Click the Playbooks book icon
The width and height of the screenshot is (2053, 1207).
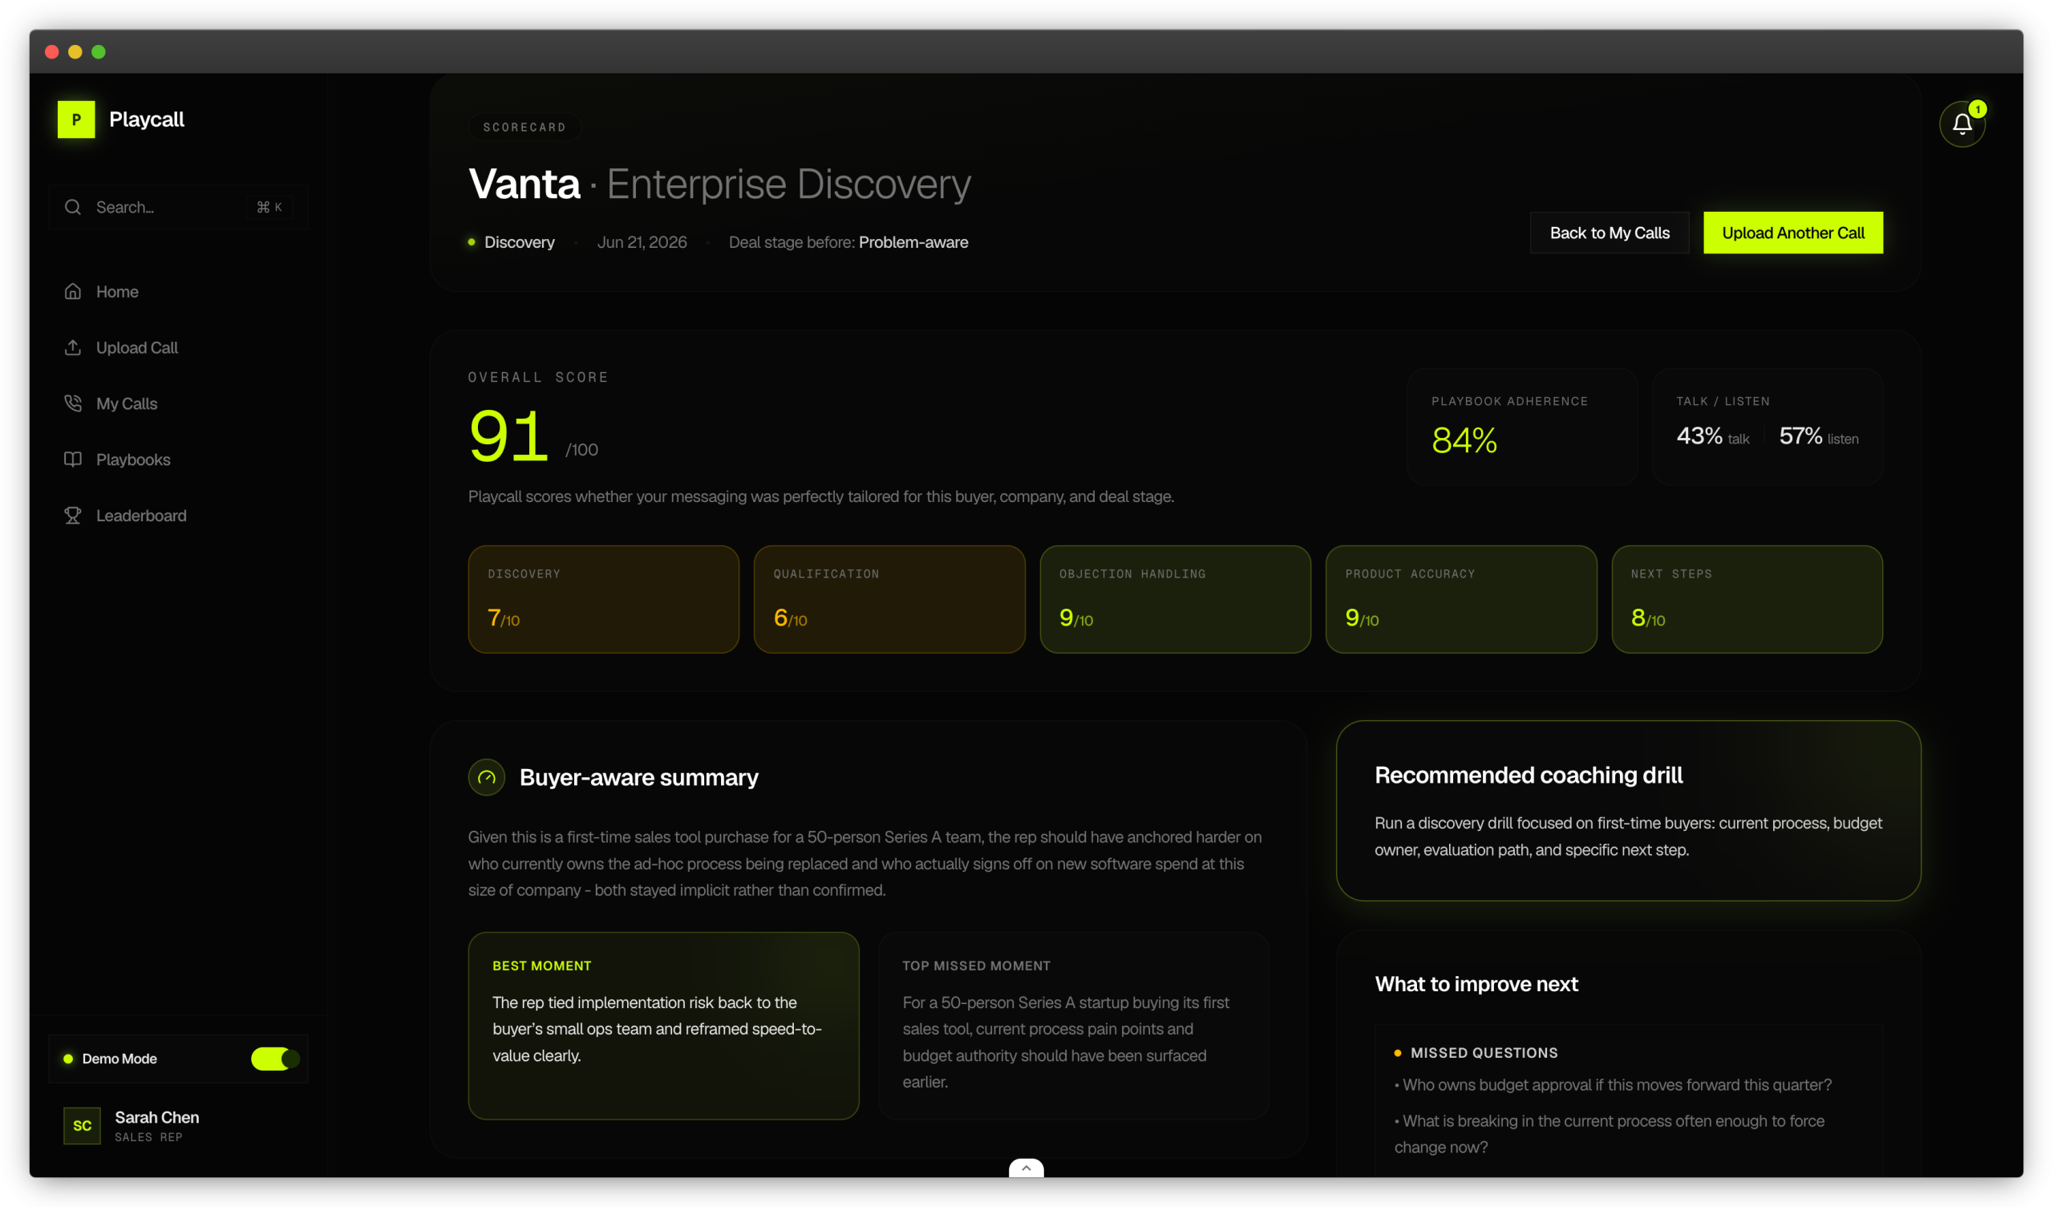[72, 460]
